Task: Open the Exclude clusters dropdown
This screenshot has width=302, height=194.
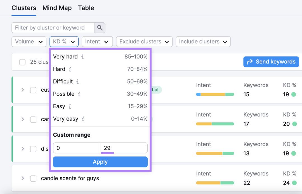Action: click(x=144, y=42)
